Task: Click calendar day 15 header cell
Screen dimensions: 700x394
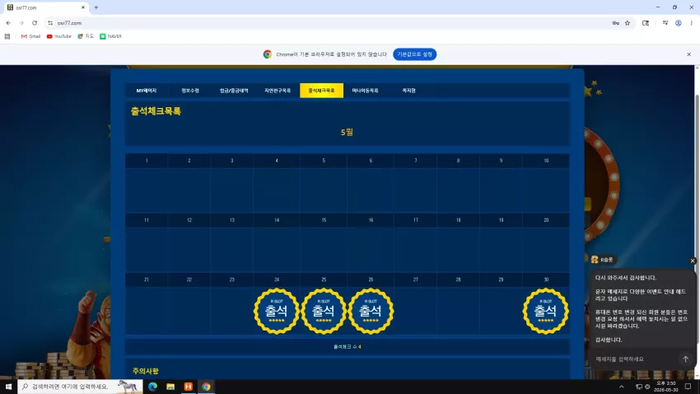Action: (x=324, y=220)
